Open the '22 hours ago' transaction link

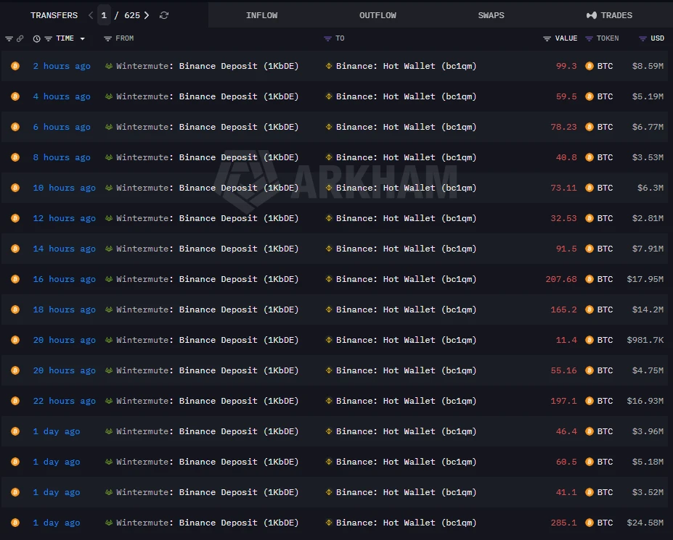pos(65,401)
